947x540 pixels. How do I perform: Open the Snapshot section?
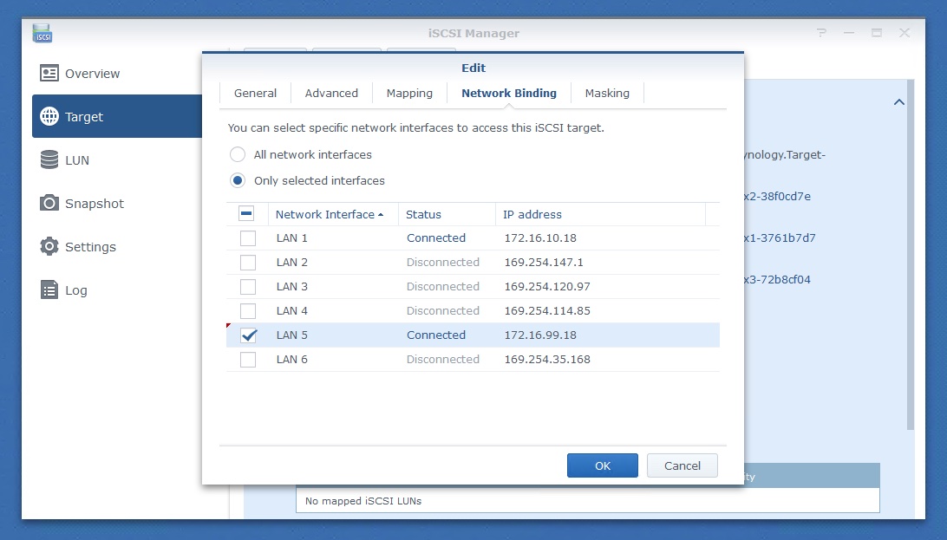point(93,203)
